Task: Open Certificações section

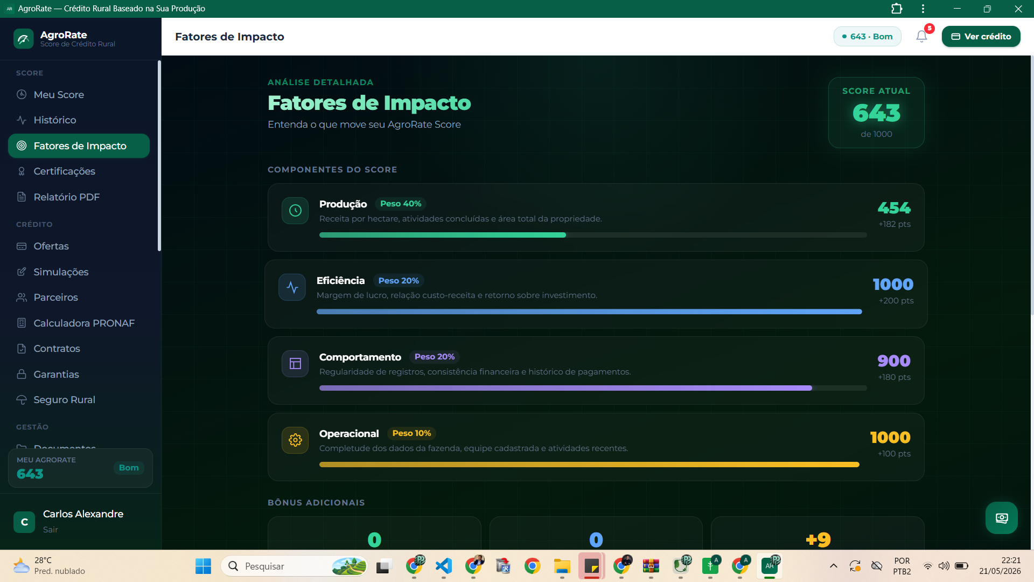Action: (x=79, y=171)
